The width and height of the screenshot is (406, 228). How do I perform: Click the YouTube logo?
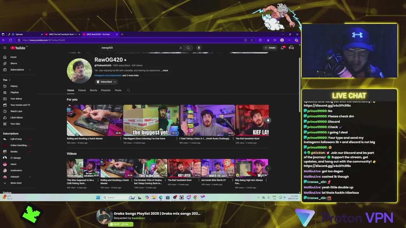point(18,48)
